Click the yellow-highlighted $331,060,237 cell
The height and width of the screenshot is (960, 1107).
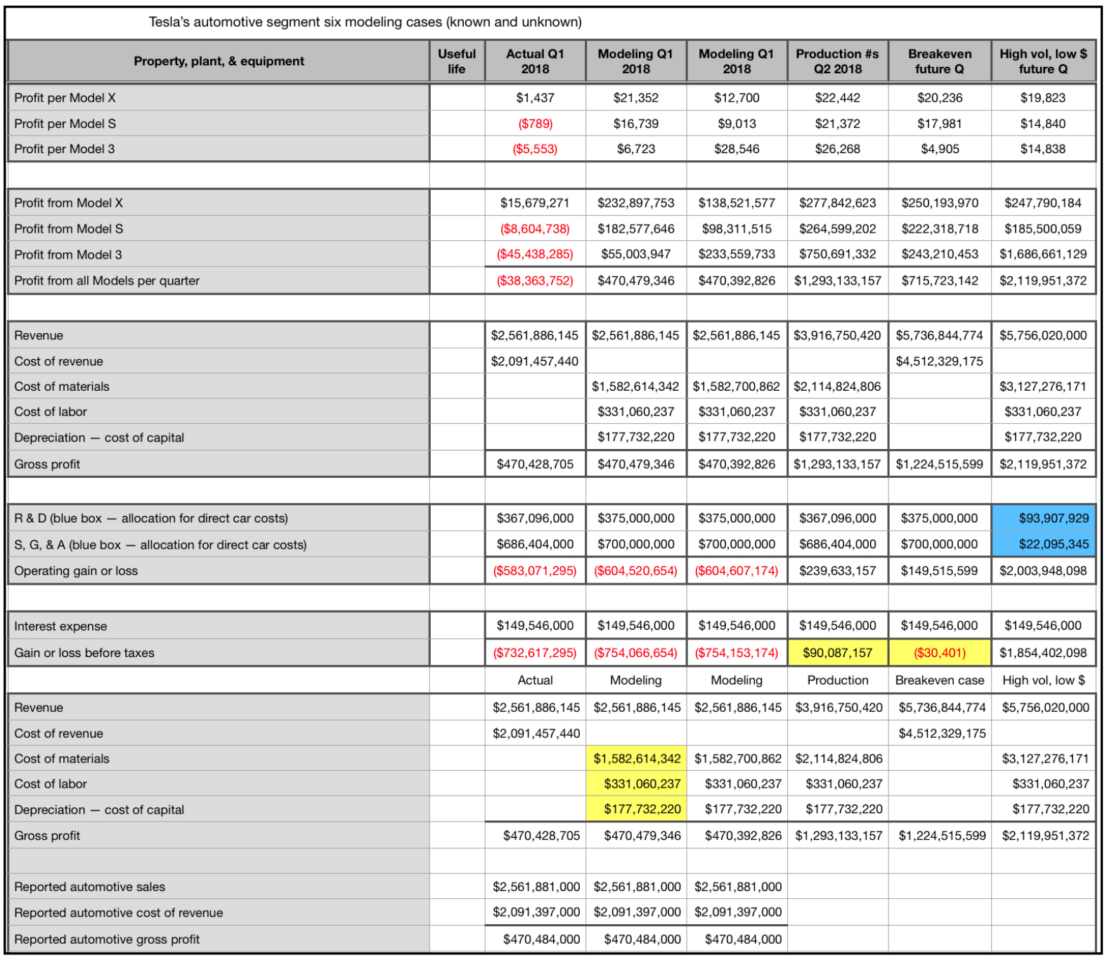(x=636, y=784)
